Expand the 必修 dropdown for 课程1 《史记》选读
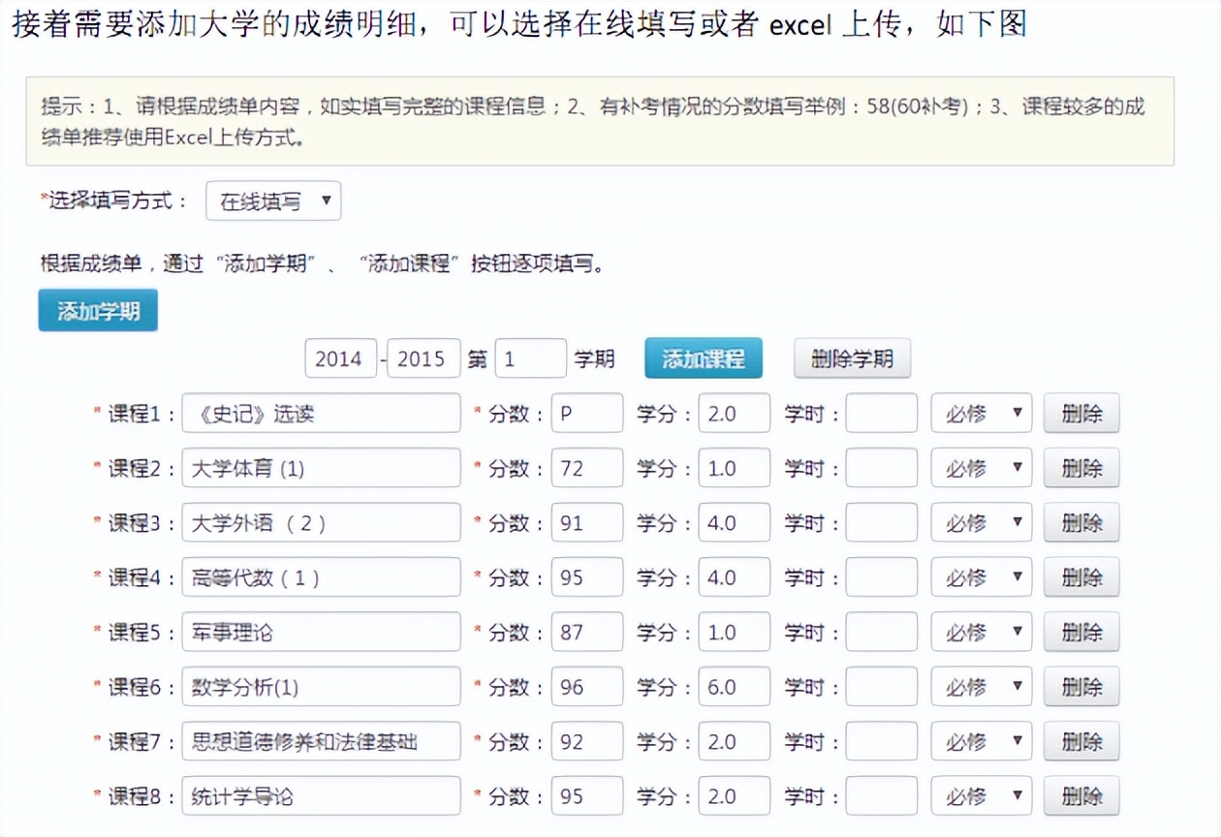 (981, 413)
